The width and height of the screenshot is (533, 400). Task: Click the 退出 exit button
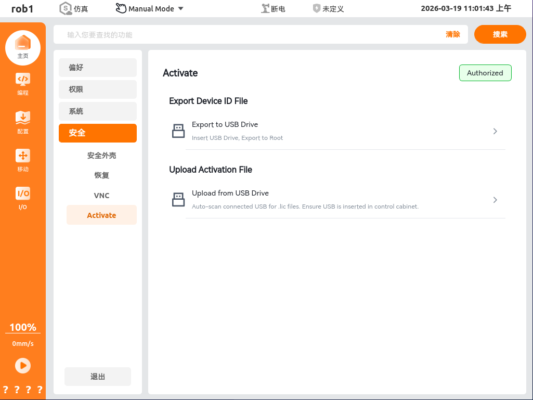[x=98, y=377]
